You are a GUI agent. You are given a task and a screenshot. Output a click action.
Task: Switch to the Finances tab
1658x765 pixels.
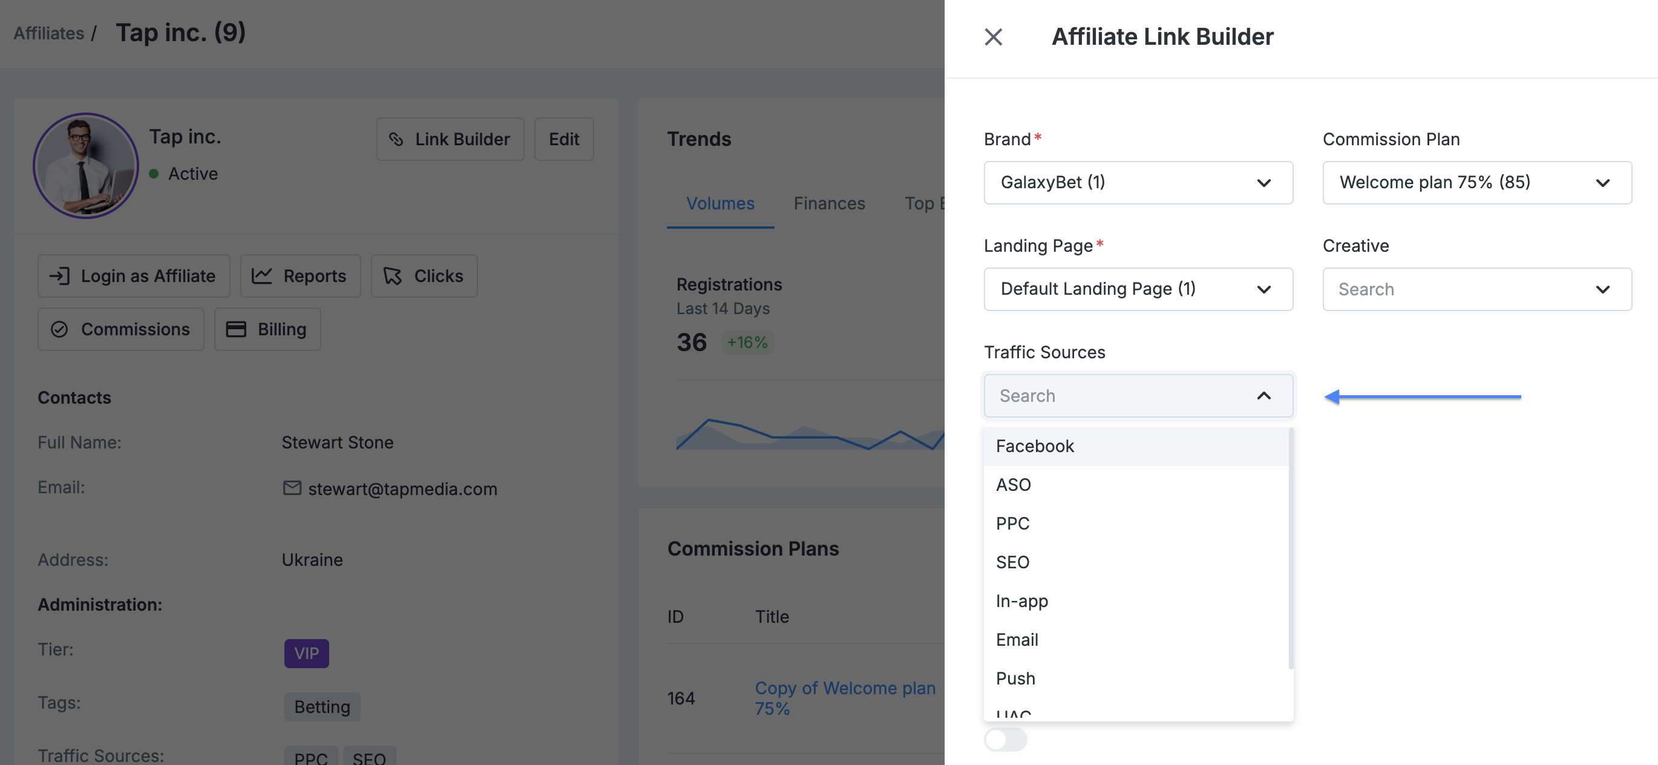point(829,203)
